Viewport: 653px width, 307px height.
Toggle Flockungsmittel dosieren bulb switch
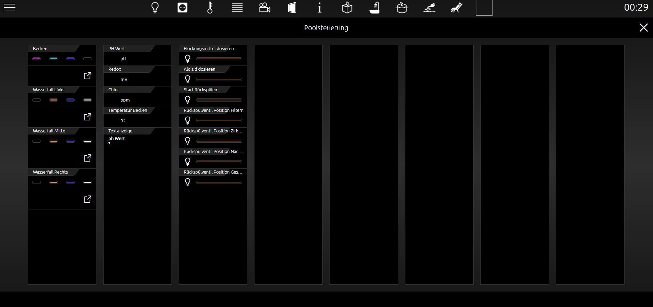coord(188,59)
